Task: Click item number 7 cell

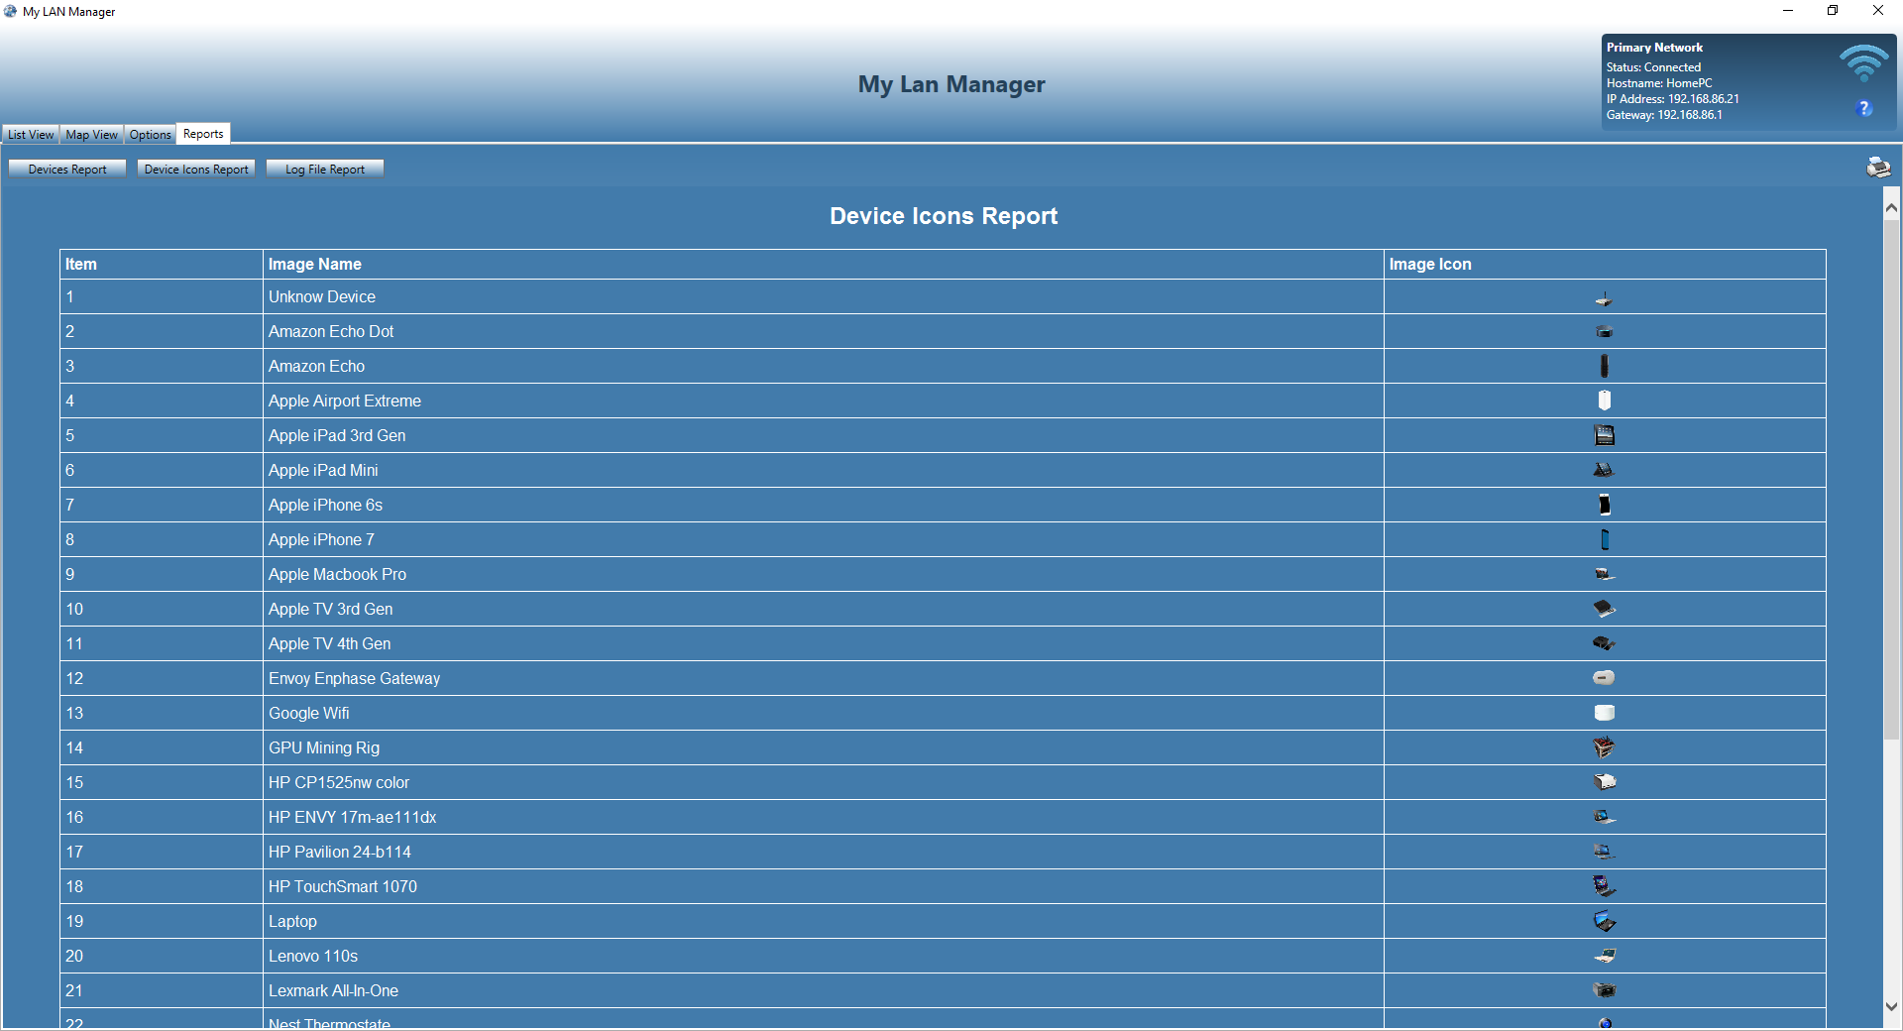Action: pyautogui.click(x=161, y=506)
